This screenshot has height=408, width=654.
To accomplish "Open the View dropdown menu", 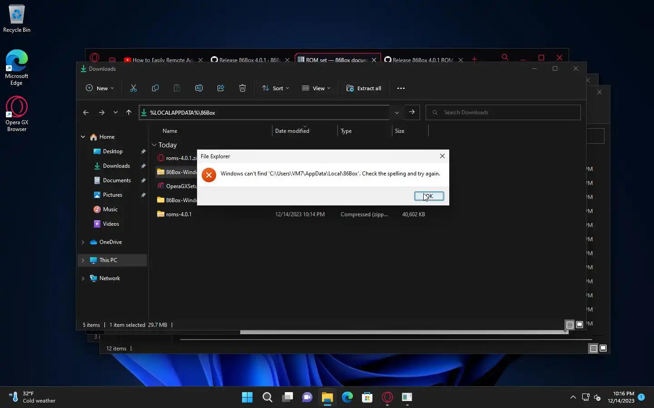I will 316,88.
